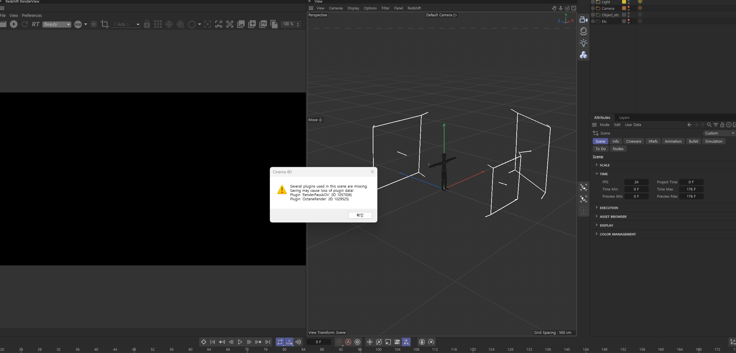Toggle the dotted grid overlay icon

94,24
